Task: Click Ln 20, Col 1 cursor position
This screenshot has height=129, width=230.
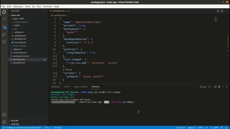Action: coord(181,128)
